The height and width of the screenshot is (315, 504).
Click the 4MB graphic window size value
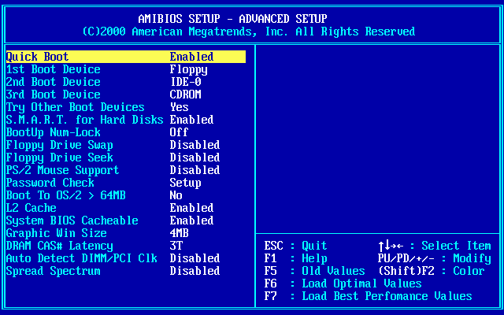tap(179, 233)
